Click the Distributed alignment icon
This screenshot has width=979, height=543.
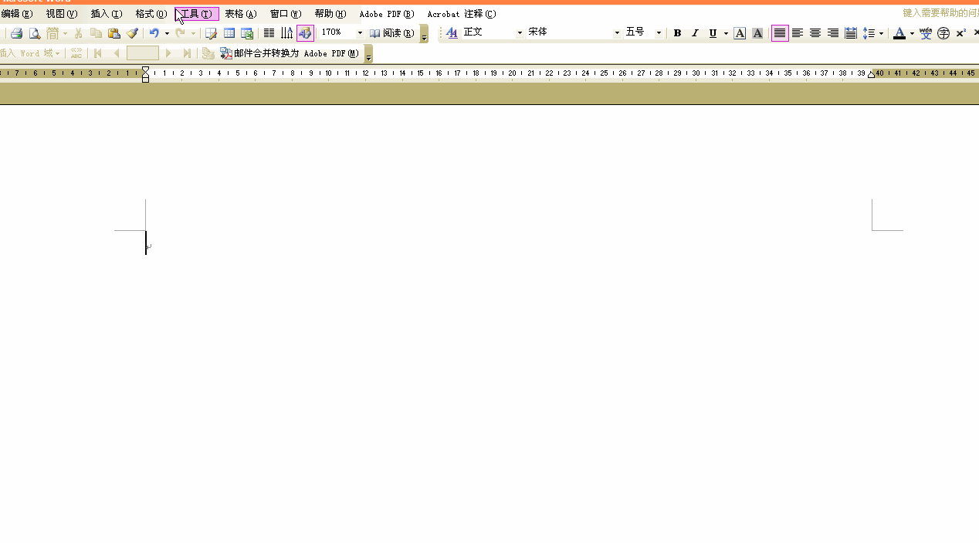(x=851, y=33)
